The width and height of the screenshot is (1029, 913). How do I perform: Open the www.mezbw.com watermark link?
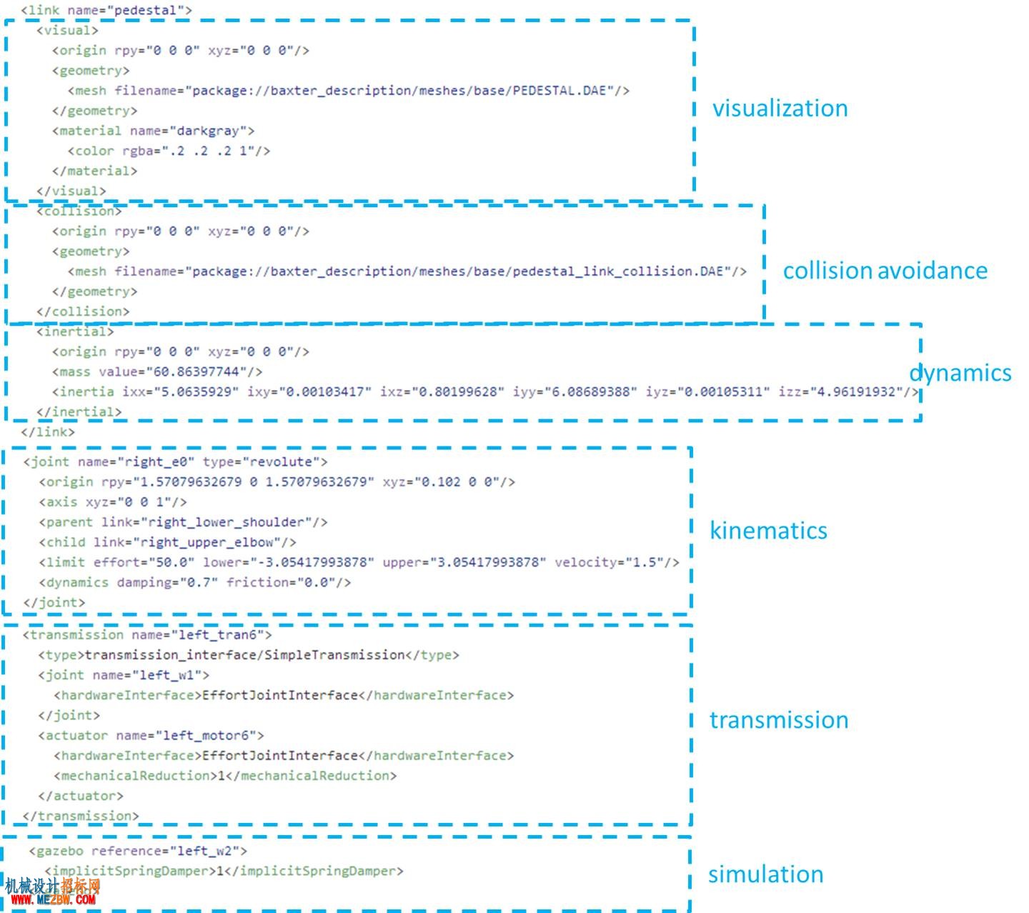pyautogui.click(x=51, y=900)
